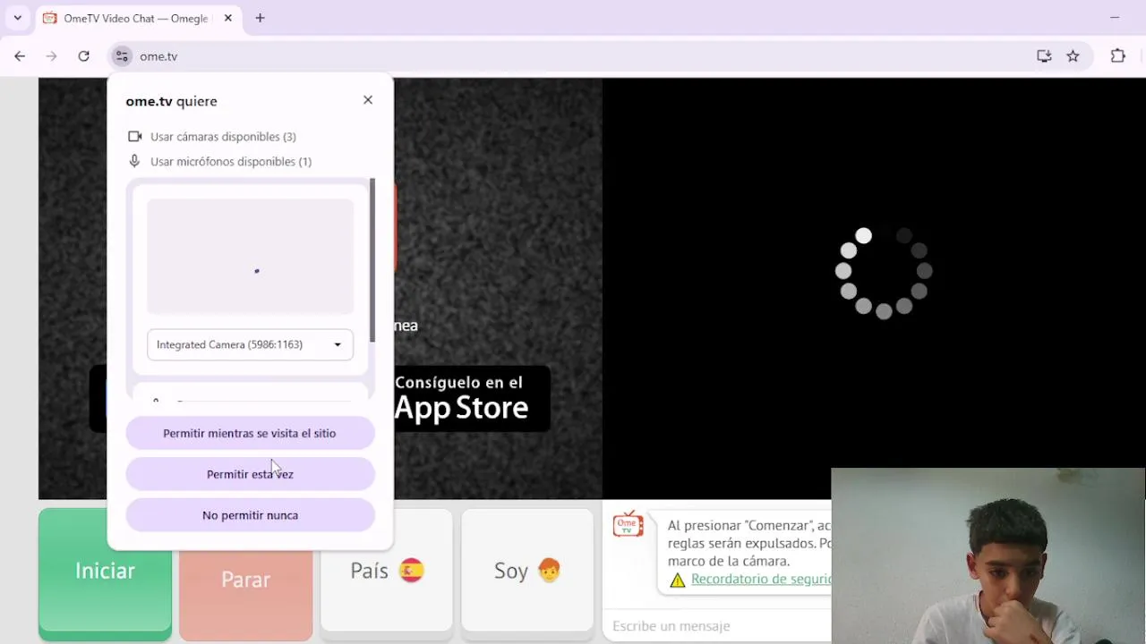Open the site information icon in address bar
Viewport: 1146px width, 644px height.
click(122, 56)
